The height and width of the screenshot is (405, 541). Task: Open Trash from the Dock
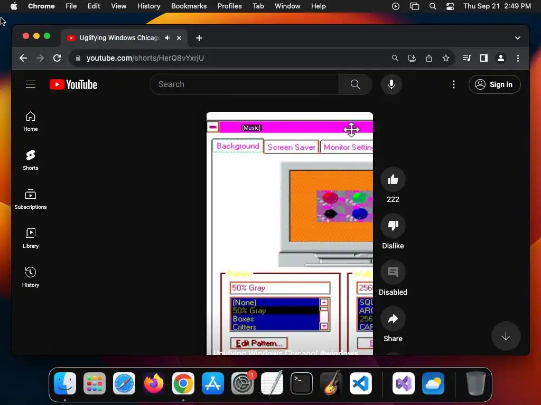[476, 383]
